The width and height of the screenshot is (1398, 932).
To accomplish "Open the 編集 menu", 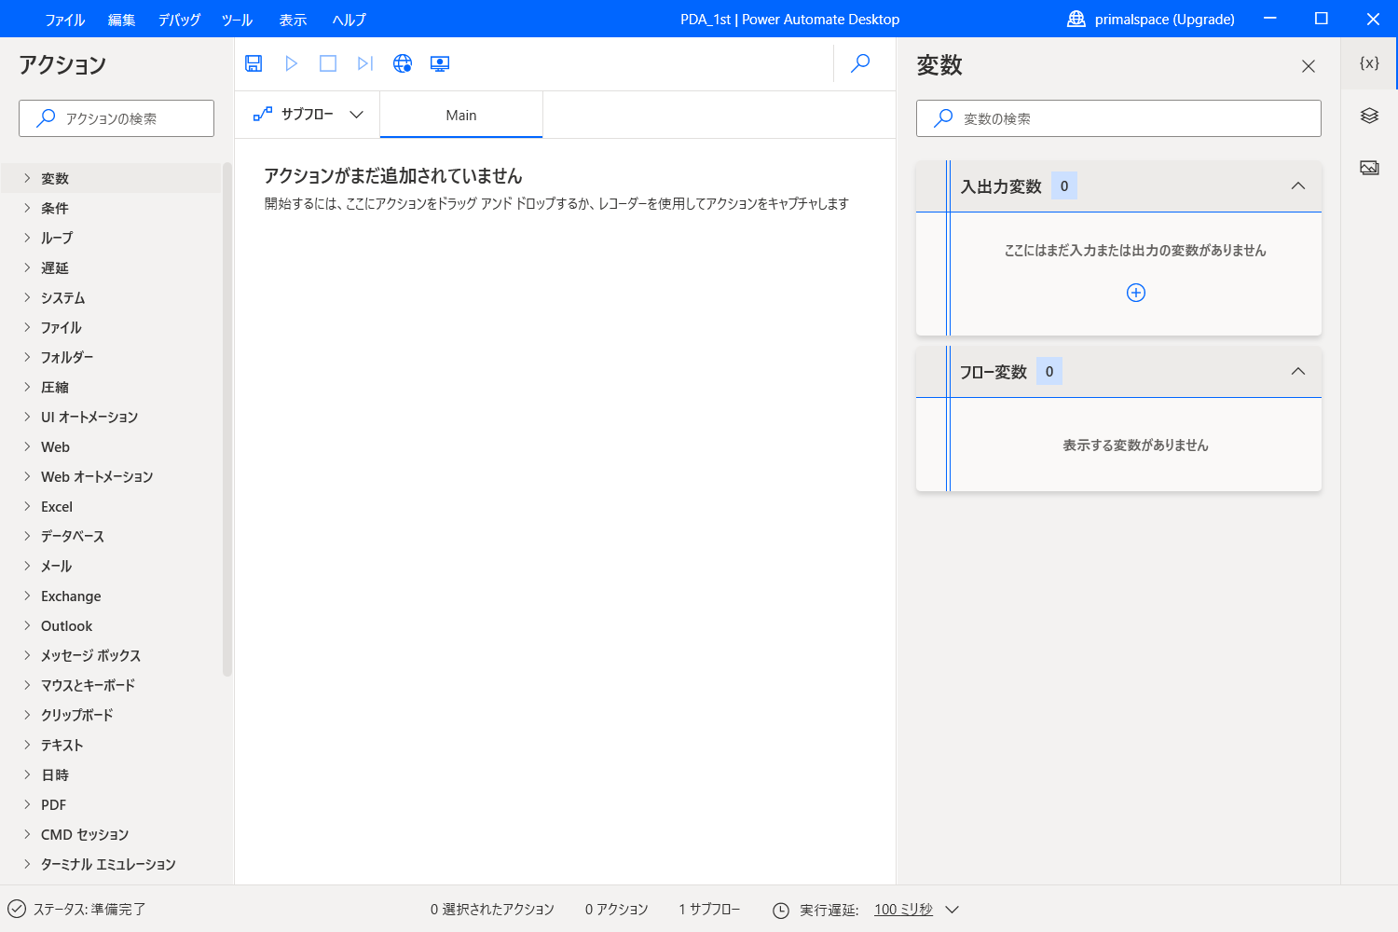I will click(x=121, y=20).
